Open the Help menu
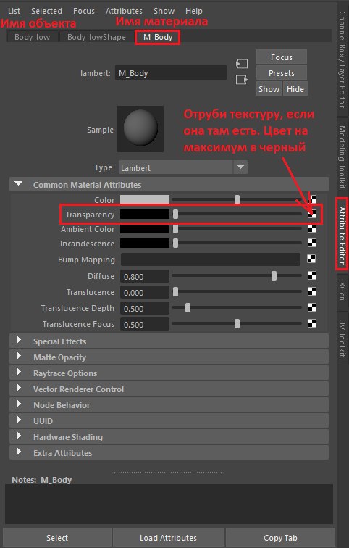The height and width of the screenshot is (548, 349). pyautogui.click(x=194, y=11)
